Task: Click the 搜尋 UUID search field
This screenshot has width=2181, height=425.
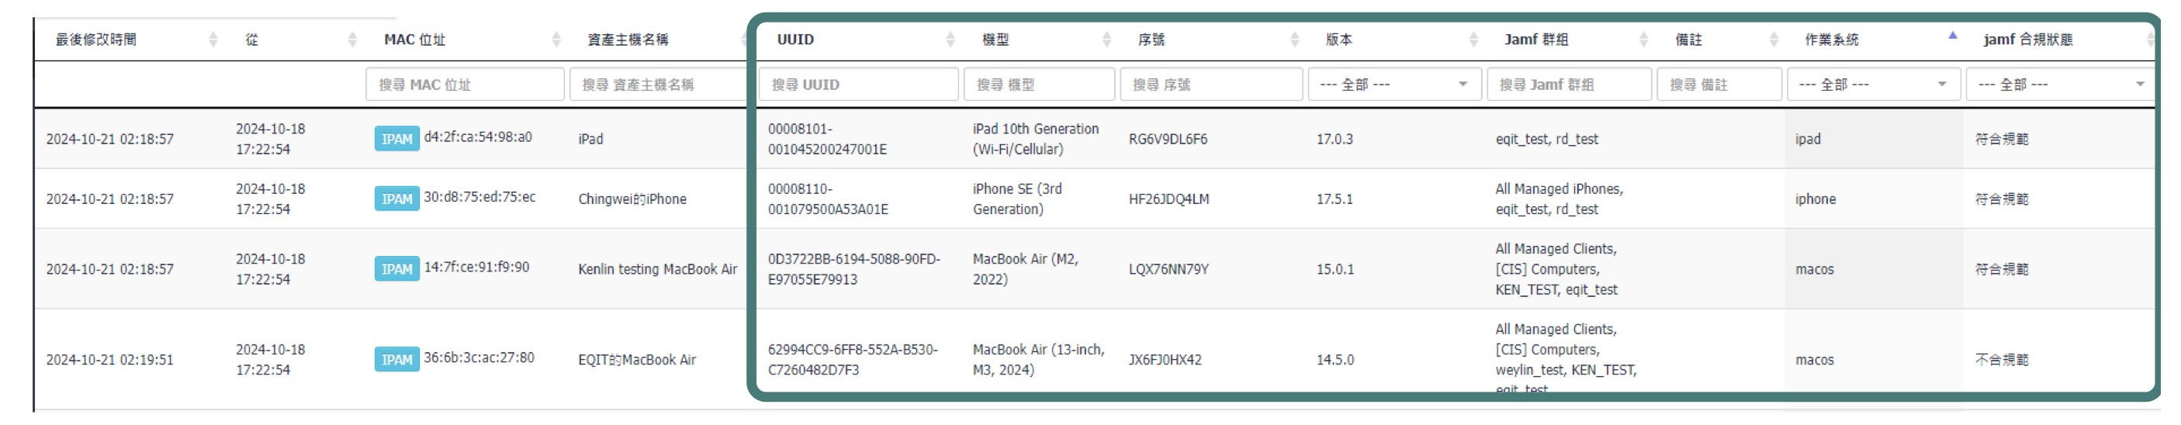Action: click(x=857, y=85)
